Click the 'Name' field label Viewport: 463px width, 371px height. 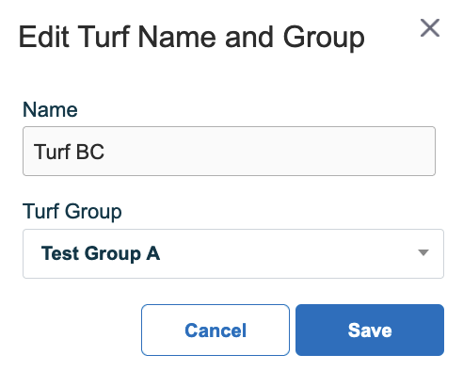coord(50,110)
